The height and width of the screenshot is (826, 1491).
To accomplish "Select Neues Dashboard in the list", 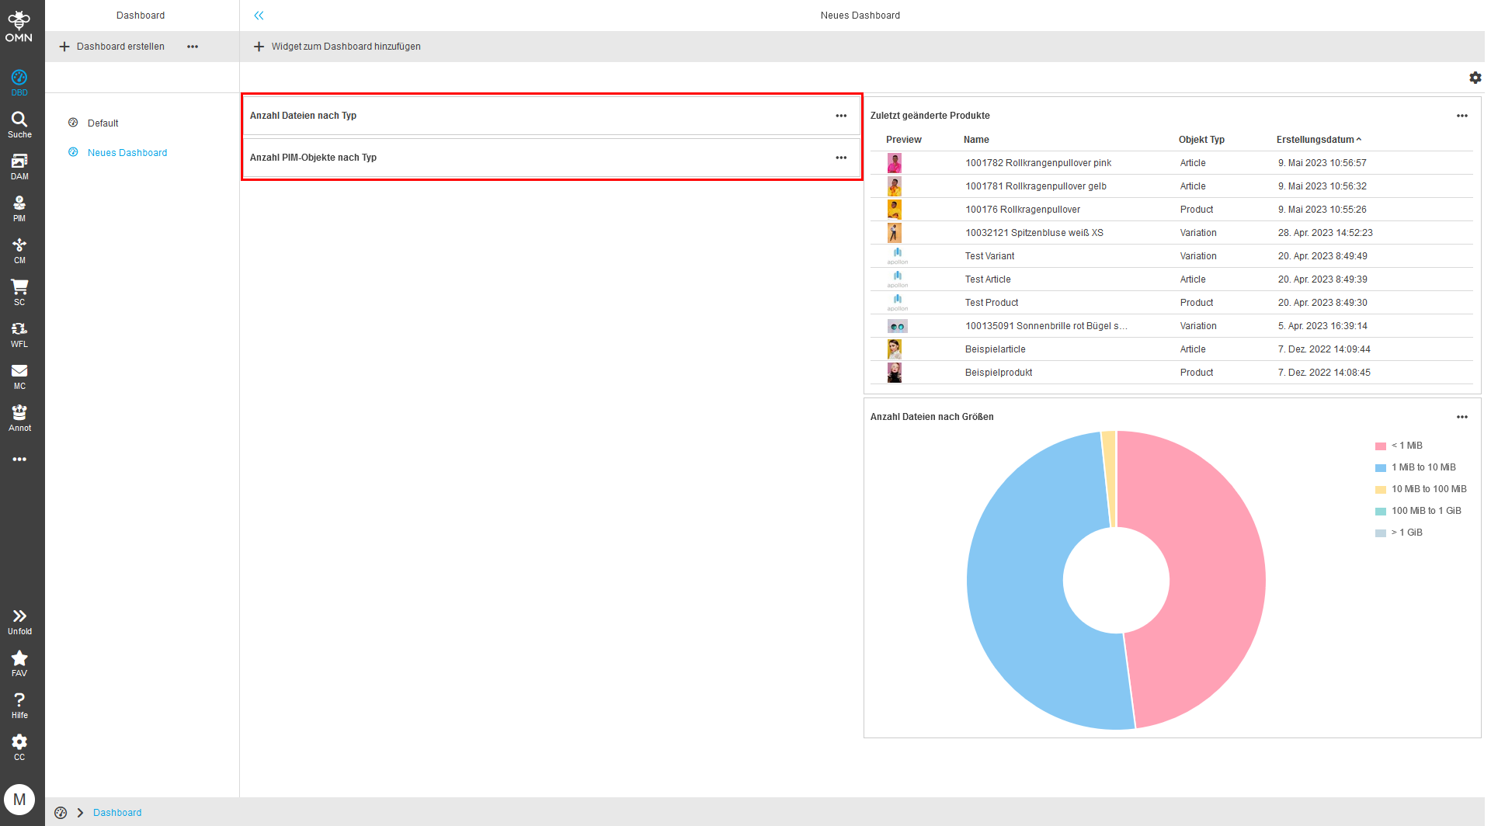I will coord(127,153).
